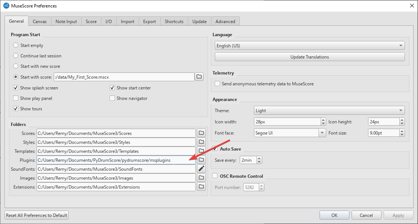Click the Plugins folder path field
The width and height of the screenshot is (418, 224).
[116, 160]
